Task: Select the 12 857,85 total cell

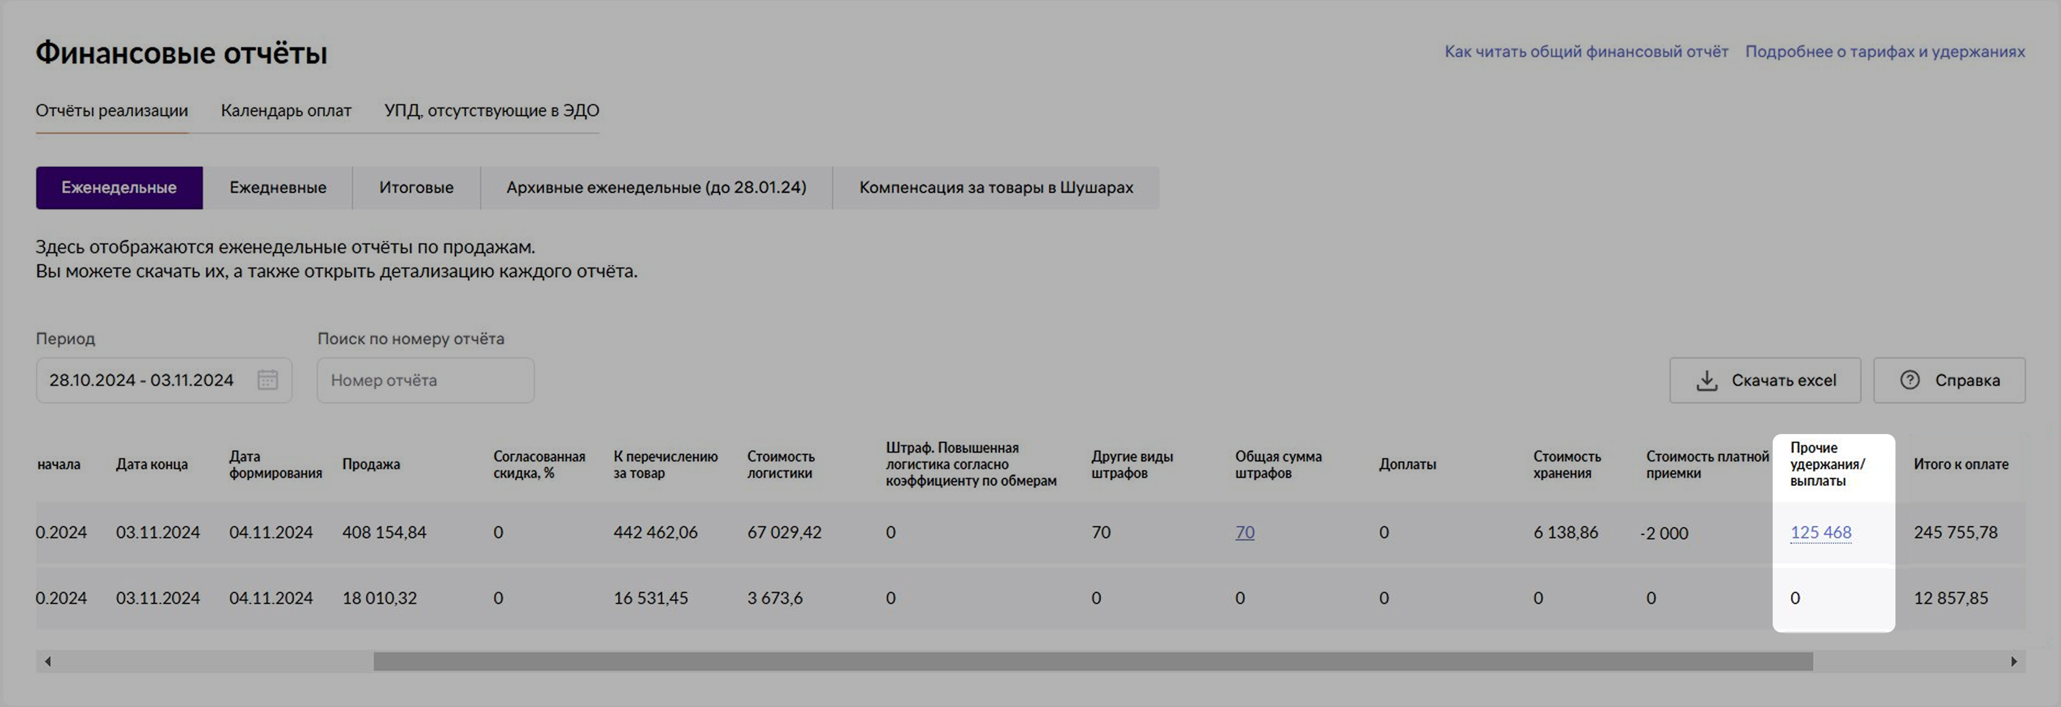Action: pyautogui.click(x=1951, y=598)
